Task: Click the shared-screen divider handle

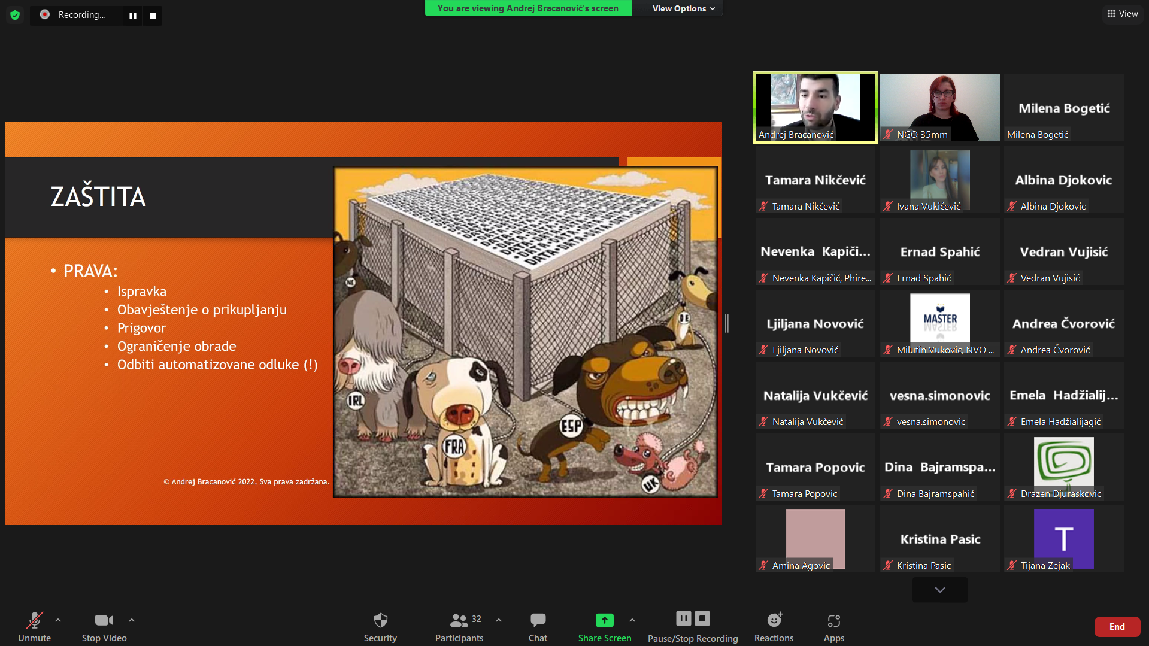Action: coord(727,323)
